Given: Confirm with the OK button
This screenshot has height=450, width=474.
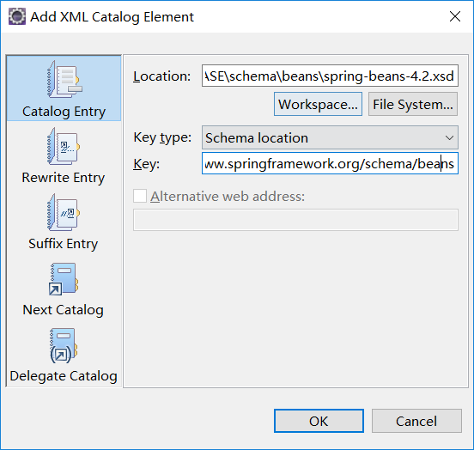Looking at the screenshot, I should pyautogui.click(x=319, y=421).
